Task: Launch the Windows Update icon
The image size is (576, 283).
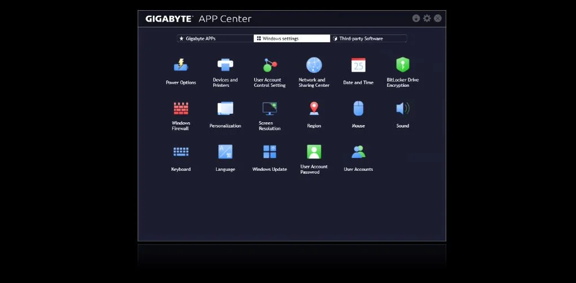Action: pos(270,152)
